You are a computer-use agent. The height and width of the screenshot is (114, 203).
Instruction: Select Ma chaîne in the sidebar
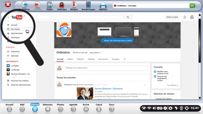coord(19,29)
